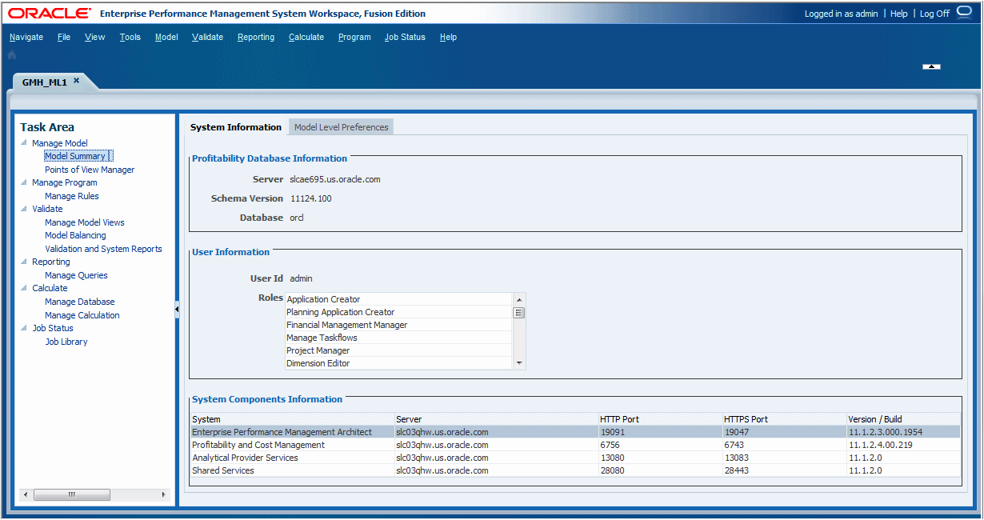Click the Task Area scroll right arrow
984x520 pixels.
point(165,495)
